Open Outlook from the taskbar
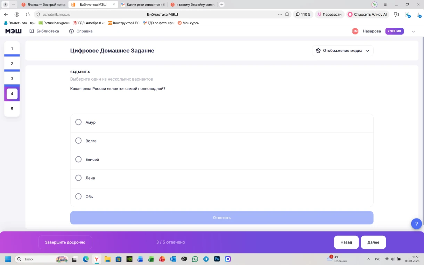Image resolution: width=424 pixels, height=265 pixels. 173,259
